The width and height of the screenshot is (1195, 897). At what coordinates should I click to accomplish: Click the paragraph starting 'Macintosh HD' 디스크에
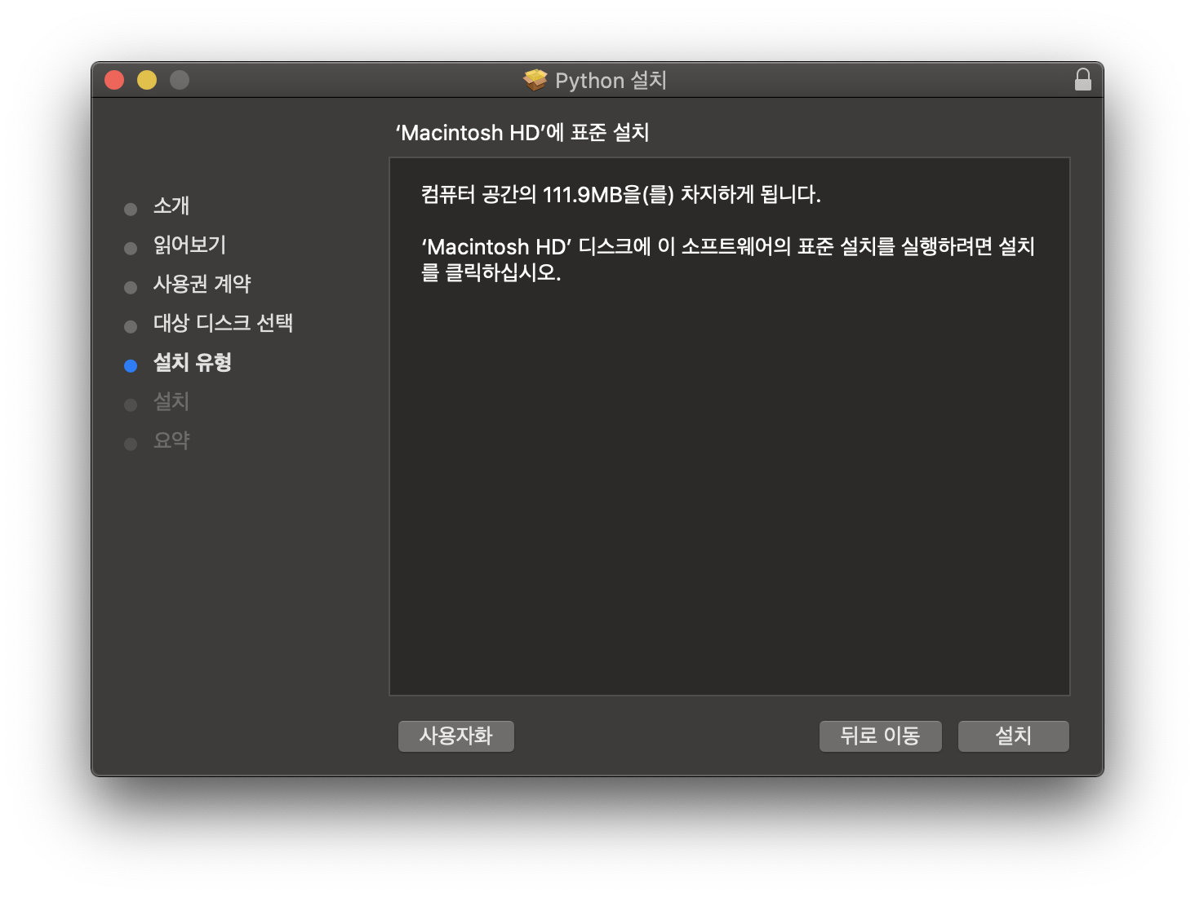coord(728,259)
